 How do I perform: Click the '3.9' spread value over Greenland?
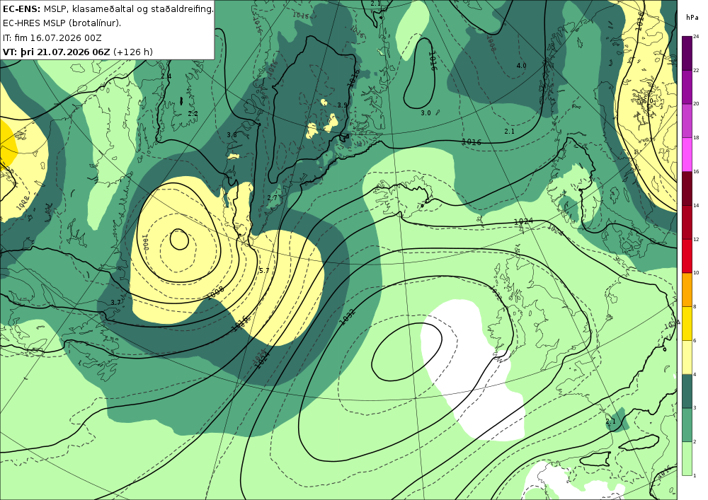coord(342,105)
